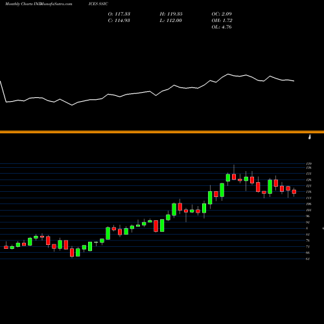This screenshot has height=324, width=324.
Task: Click the 131 price axis label
Action: pyautogui.click(x=308, y=174)
